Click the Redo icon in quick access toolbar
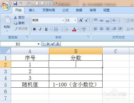Screen dimensions: 134x103 tap(29, 3)
